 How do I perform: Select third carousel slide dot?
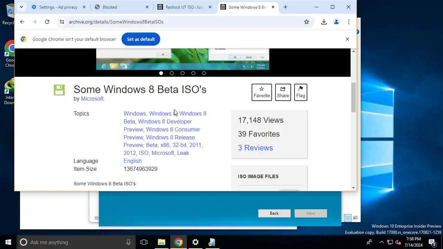pyautogui.click(x=182, y=73)
